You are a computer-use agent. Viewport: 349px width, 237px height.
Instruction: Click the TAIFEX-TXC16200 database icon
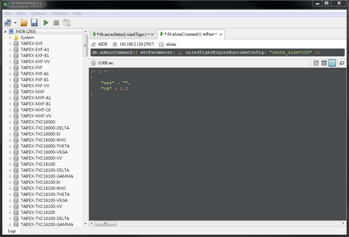tap(16, 212)
